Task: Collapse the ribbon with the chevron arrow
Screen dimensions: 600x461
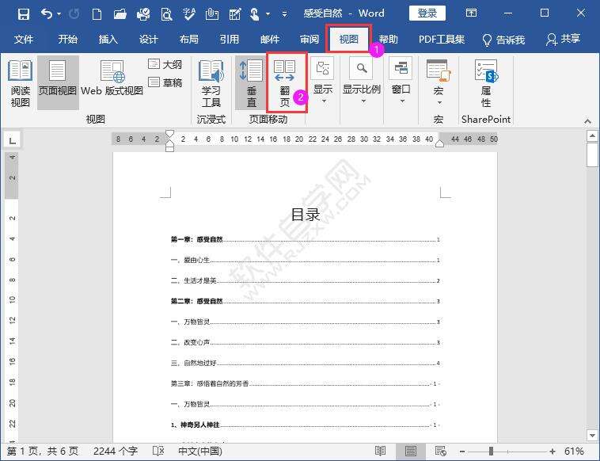Action: (x=588, y=121)
